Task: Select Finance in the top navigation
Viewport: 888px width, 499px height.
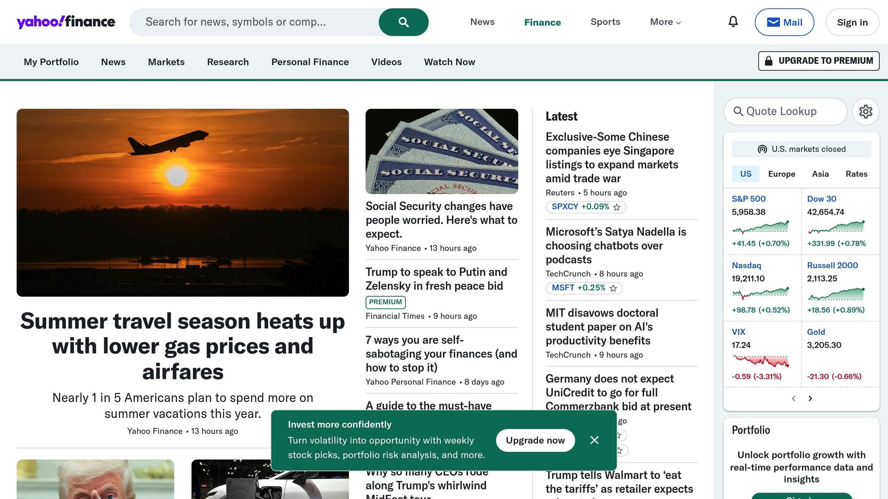Action: (x=542, y=22)
